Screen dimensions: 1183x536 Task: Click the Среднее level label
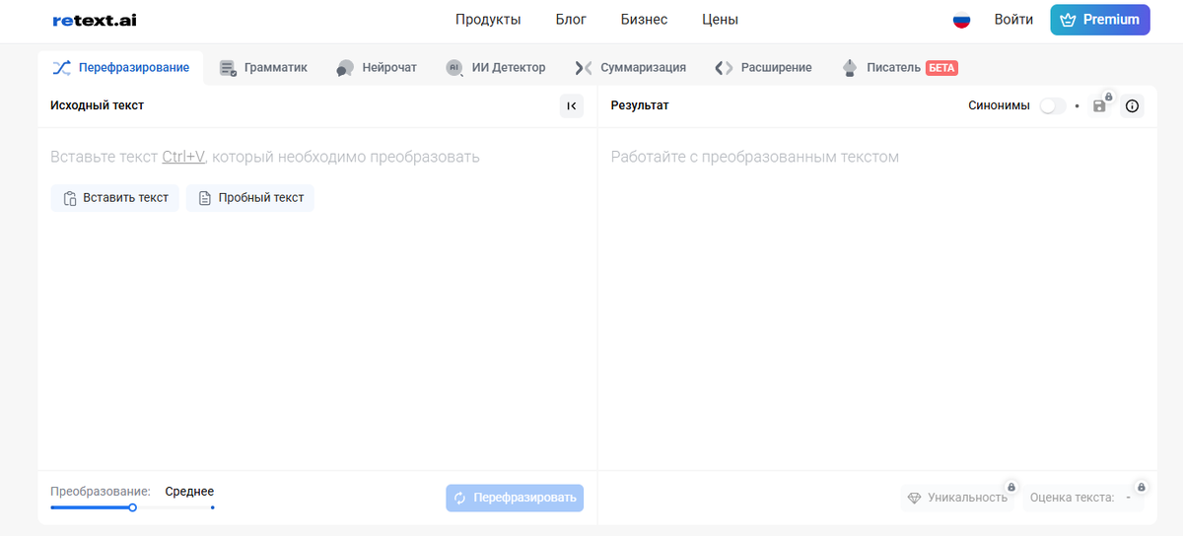pyautogui.click(x=189, y=492)
